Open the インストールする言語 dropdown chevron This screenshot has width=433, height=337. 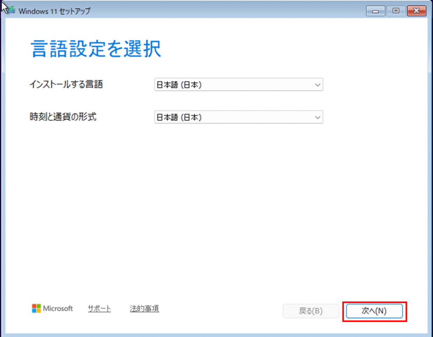[318, 85]
